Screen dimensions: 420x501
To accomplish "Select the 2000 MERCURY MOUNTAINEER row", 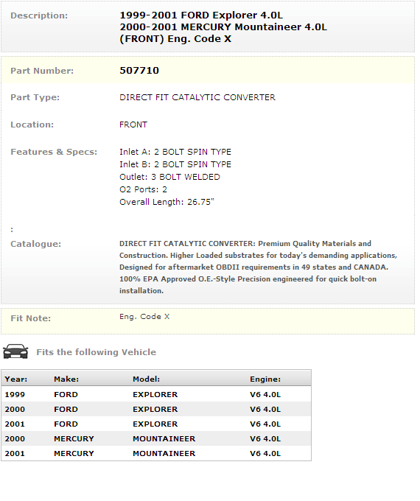I will (156, 438).
